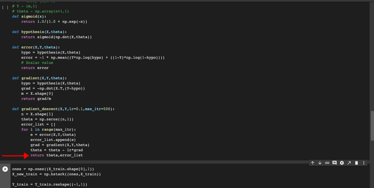Place cursor on the def hypothesis(X,theta) line

pos(39,32)
